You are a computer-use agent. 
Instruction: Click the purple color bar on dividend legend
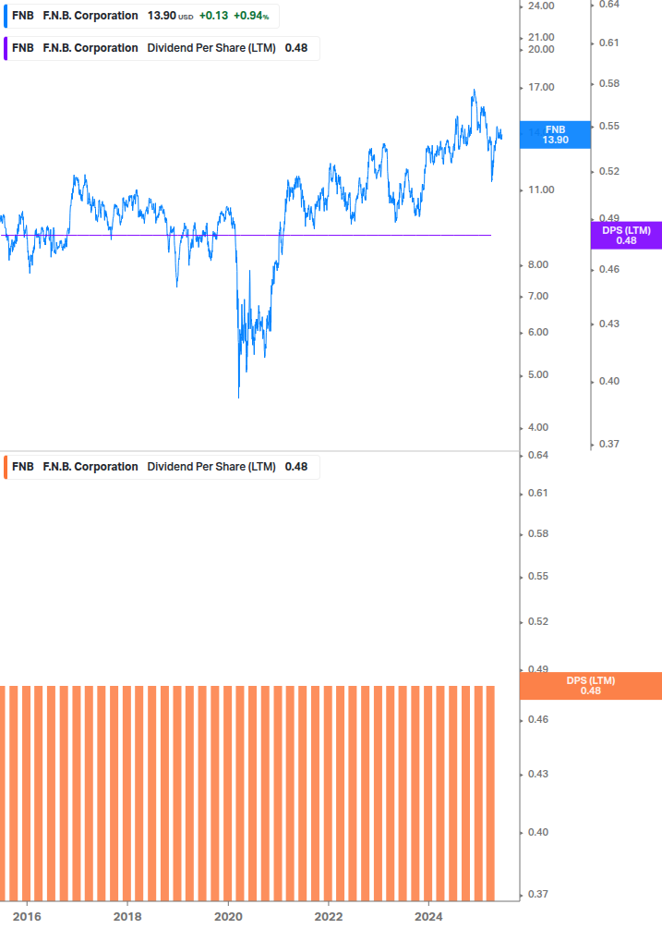(6, 49)
